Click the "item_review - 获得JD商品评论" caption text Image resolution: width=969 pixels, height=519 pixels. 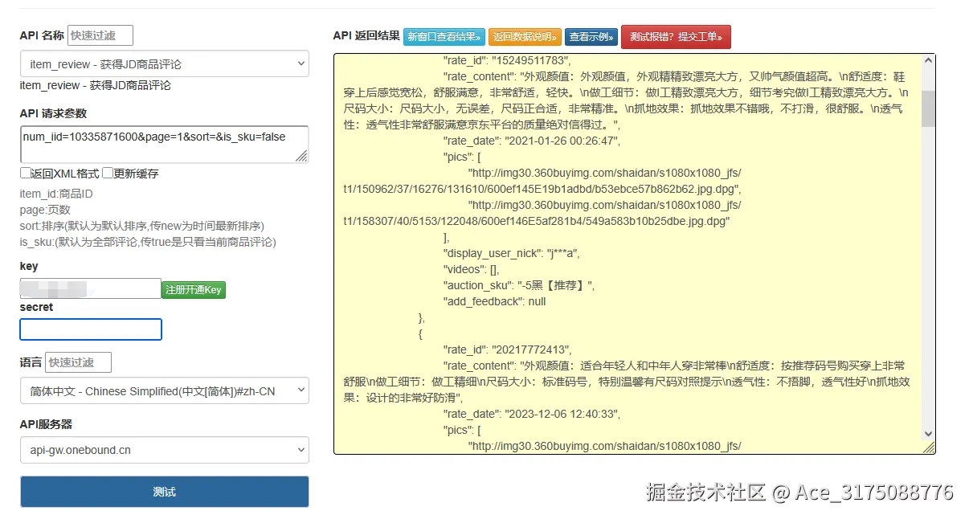tap(96, 85)
